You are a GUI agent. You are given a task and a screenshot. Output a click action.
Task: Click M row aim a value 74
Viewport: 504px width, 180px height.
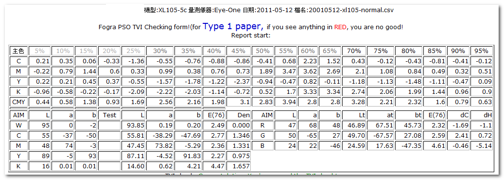[63, 146]
